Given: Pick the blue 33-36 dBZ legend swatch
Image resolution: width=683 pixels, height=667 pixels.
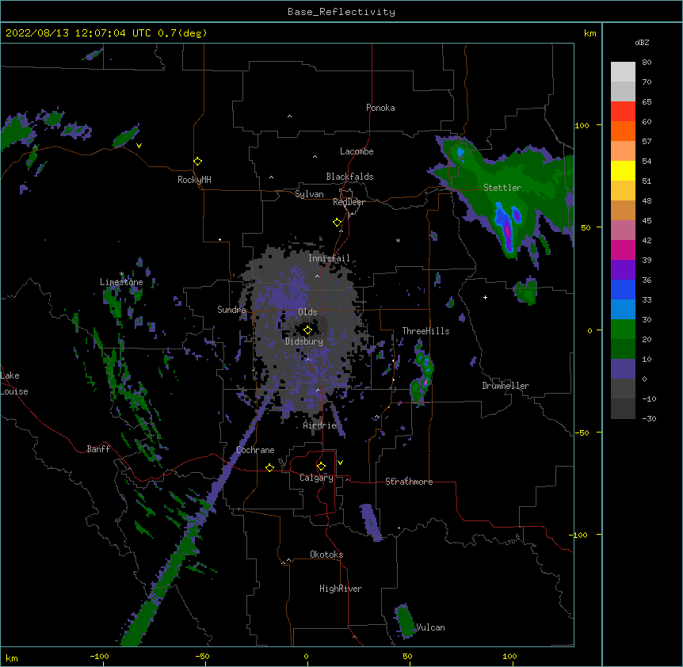Looking at the screenshot, I should pos(623,289).
